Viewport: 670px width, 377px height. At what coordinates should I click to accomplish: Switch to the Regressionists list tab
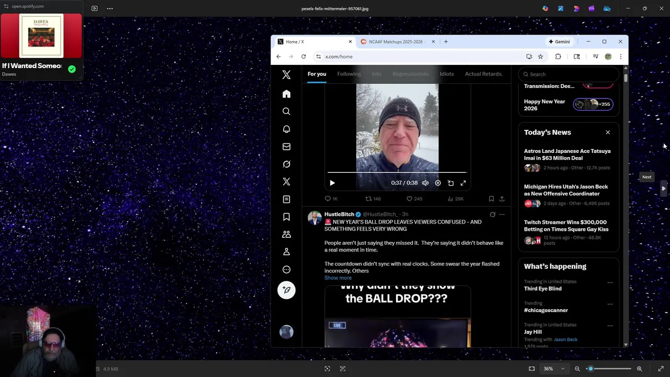pos(410,74)
